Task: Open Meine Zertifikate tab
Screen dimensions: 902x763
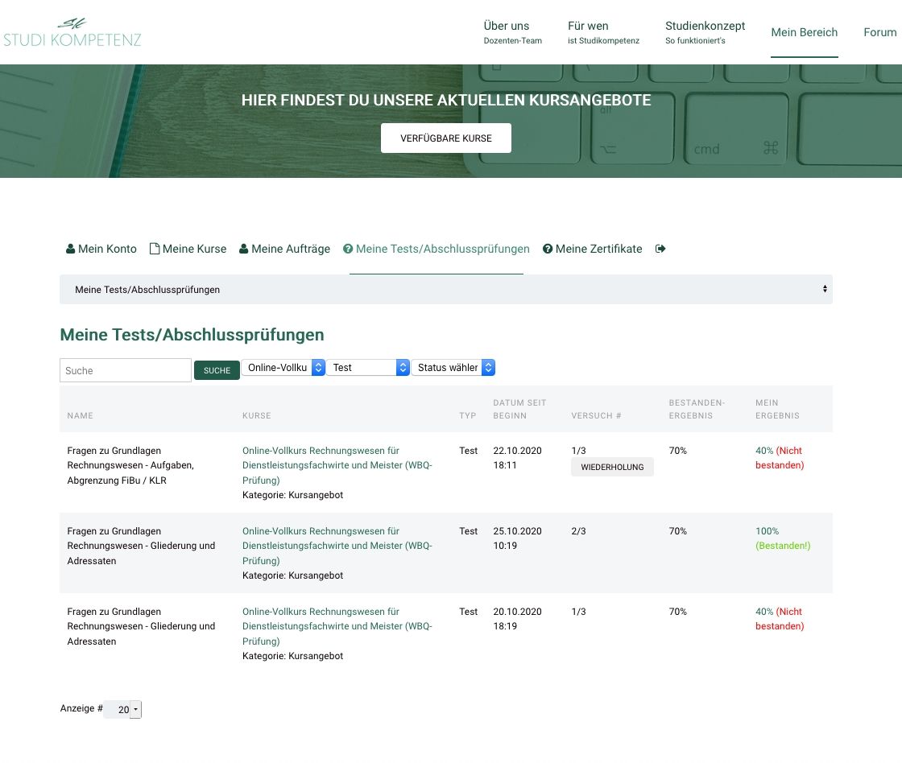Action: point(592,249)
